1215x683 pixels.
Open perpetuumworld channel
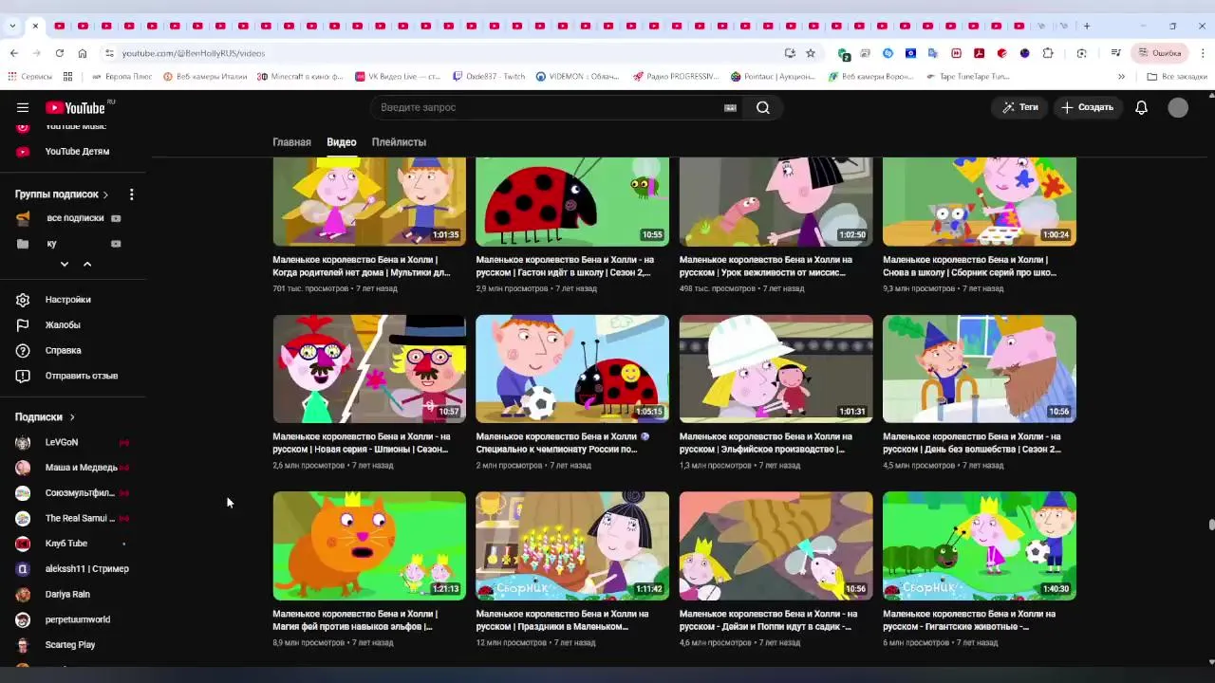(x=76, y=619)
